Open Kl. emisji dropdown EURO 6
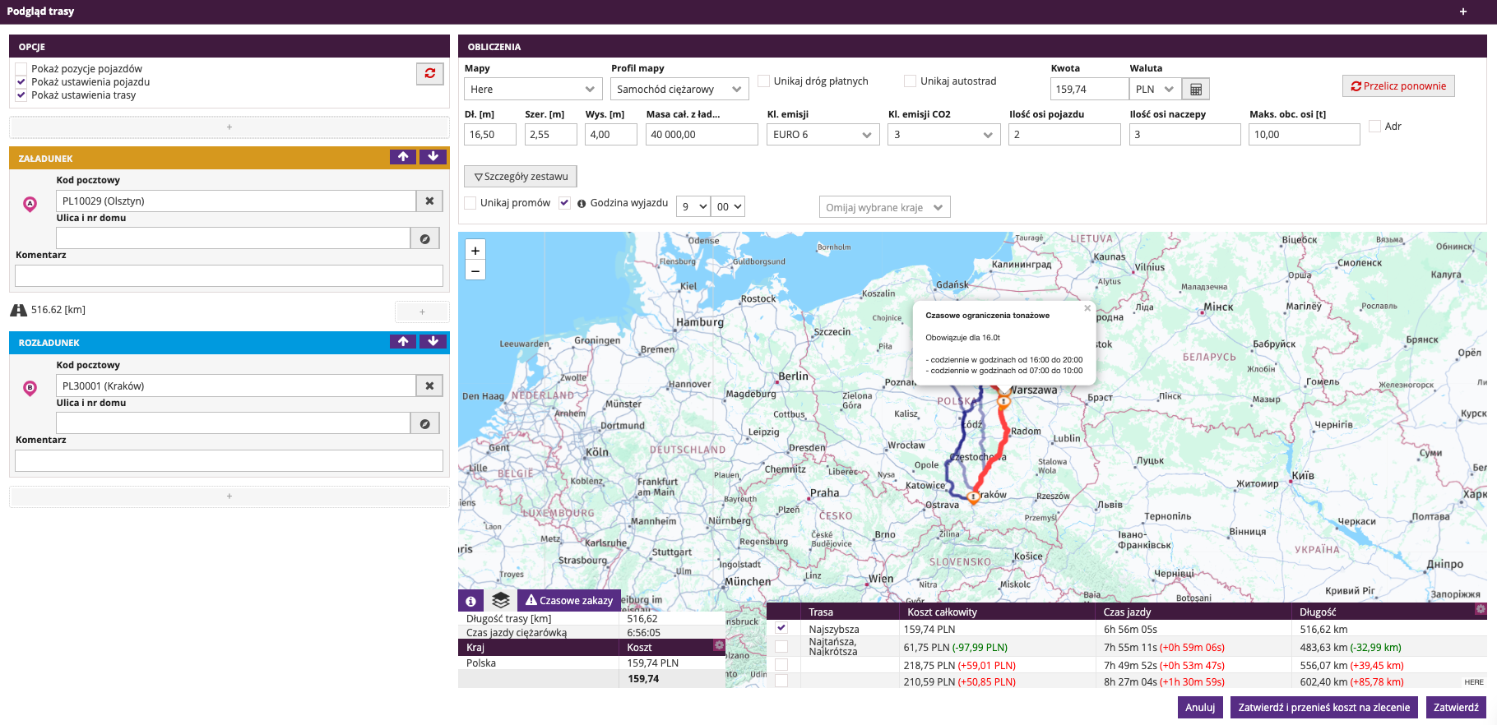This screenshot has width=1497, height=725. coord(823,135)
